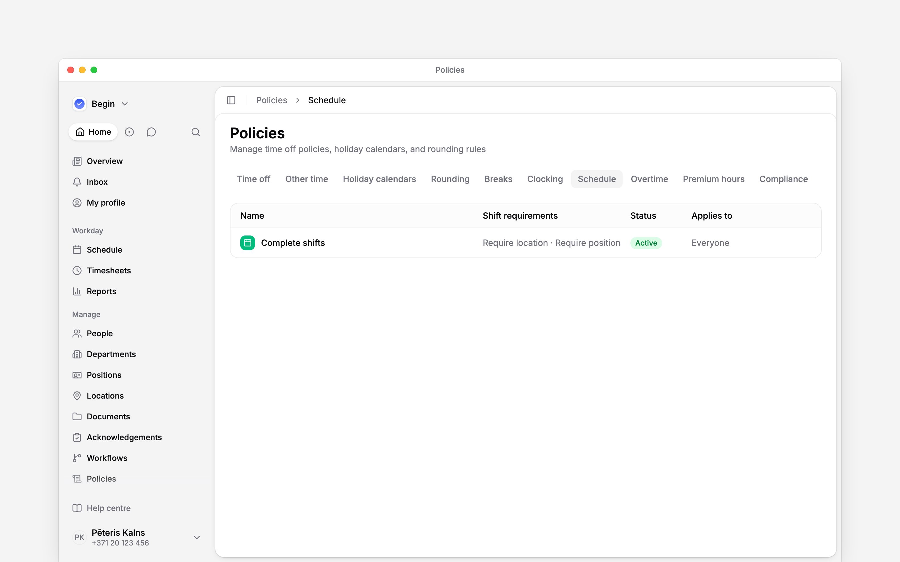Switch to the Rounding tab
The image size is (900, 562).
tap(450, 179)
